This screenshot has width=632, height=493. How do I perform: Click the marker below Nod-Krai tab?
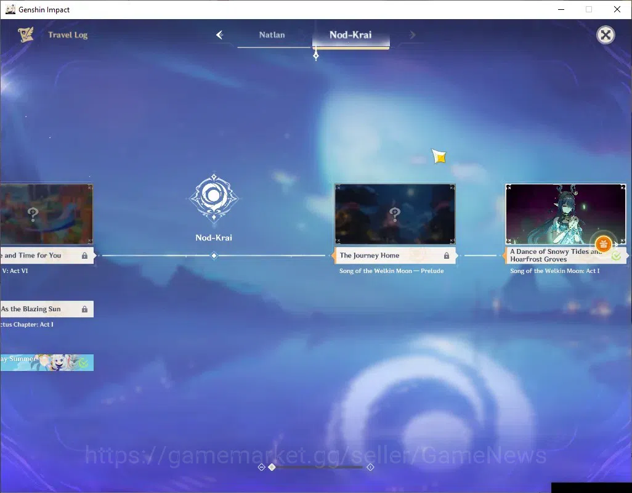[x=316, y=55]
